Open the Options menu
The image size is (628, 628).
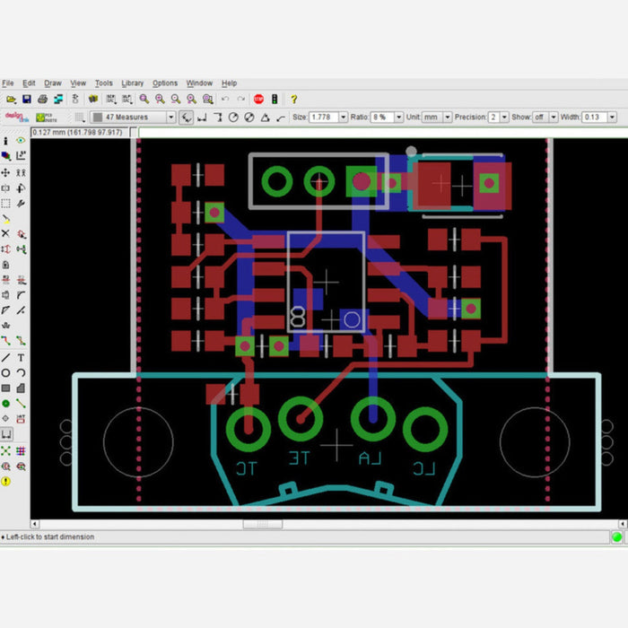165,83
